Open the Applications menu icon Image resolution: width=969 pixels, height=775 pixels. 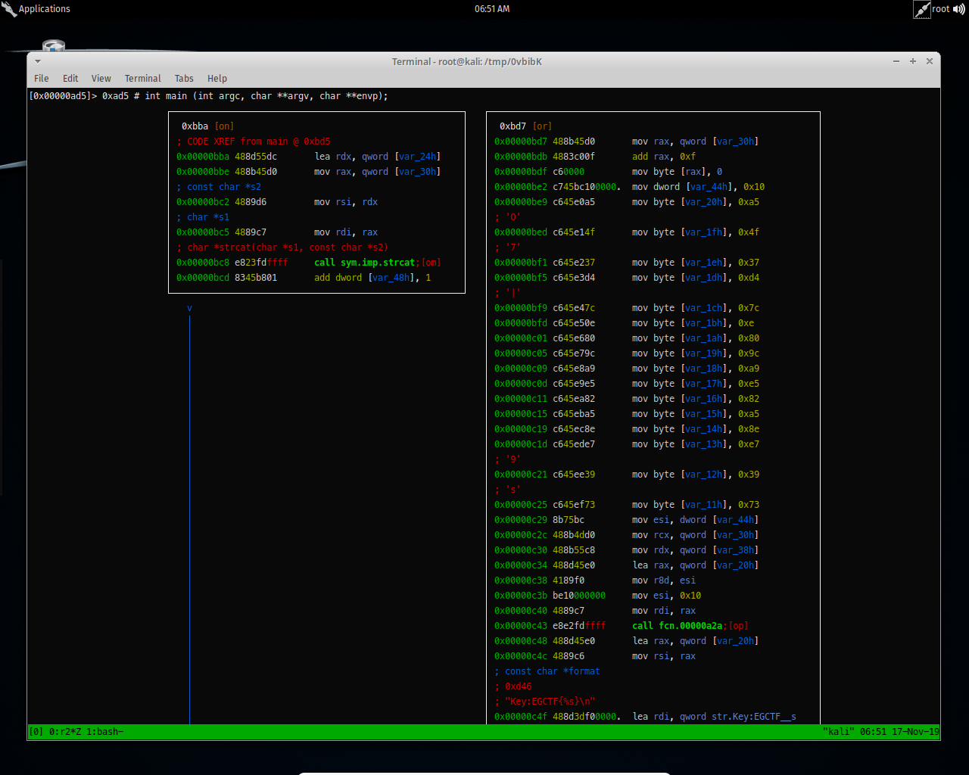tap(9, 9)
